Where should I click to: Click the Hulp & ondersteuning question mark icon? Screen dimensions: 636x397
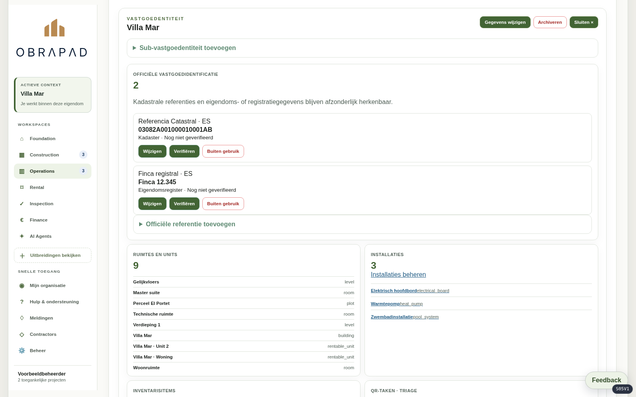(x=22, y=302)
